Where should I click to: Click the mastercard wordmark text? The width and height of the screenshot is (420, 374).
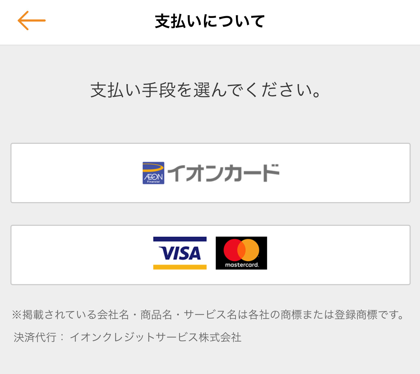[242, 265]
